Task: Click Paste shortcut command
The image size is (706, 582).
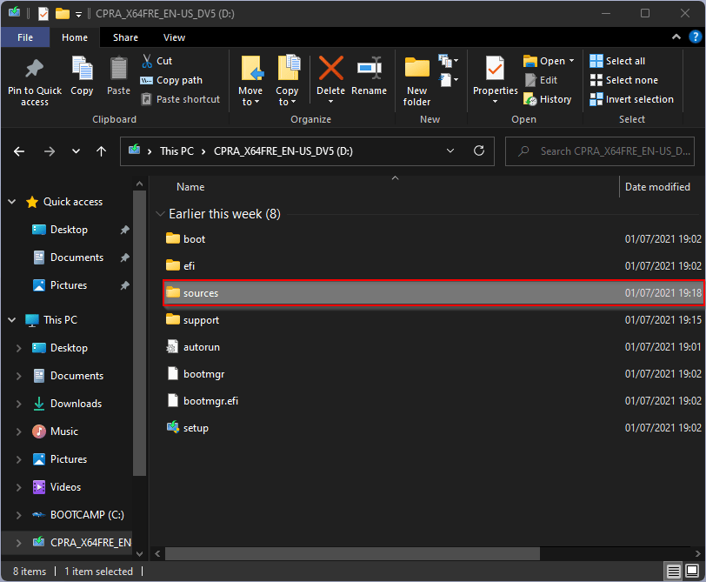Action: (181, 99)
